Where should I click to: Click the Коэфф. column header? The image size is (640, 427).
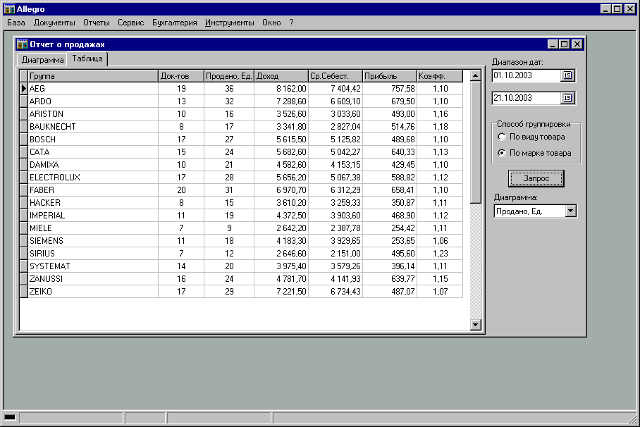coord(440,76)
